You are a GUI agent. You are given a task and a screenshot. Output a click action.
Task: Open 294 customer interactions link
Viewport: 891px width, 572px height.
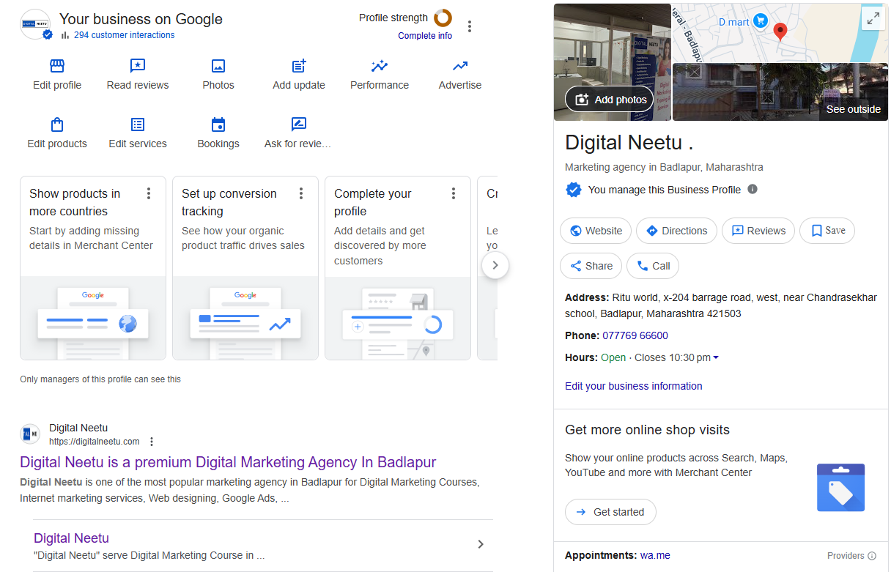(124, 35)
